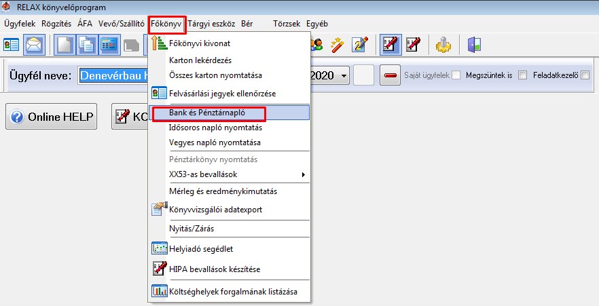Open the gold gear settings toolbar icon
599x306 pixels.
(443, 45)
